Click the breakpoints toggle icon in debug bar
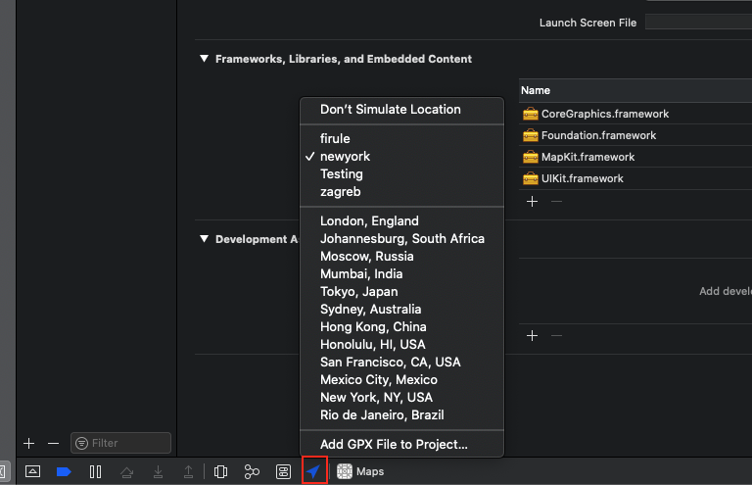The height and width of the screenshot is (485, 752). coord(64,471)
